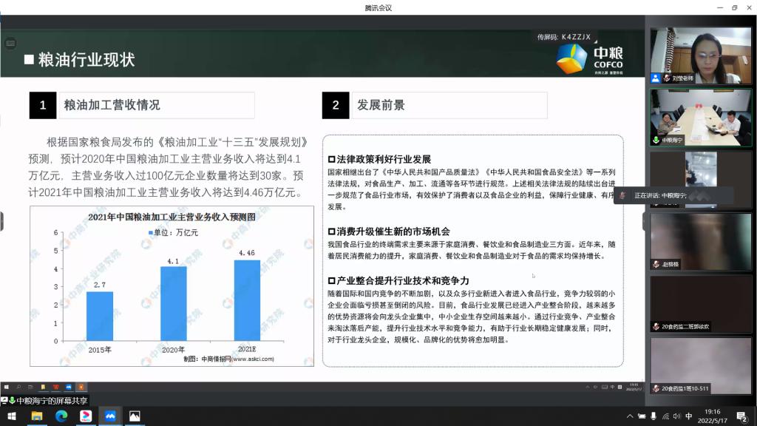Viewport: 757px width, 426px height.
Task: Select the 20食药监1班10-511 video tile
Action: 701,365
